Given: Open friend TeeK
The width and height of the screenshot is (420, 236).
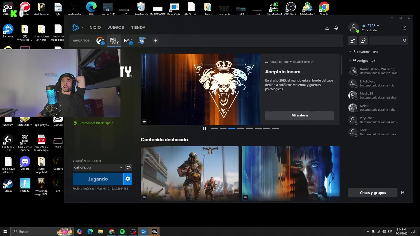Looking at the screenshot, I should [378, 132].
